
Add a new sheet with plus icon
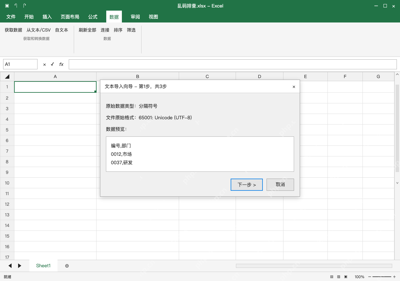(67, 266)
